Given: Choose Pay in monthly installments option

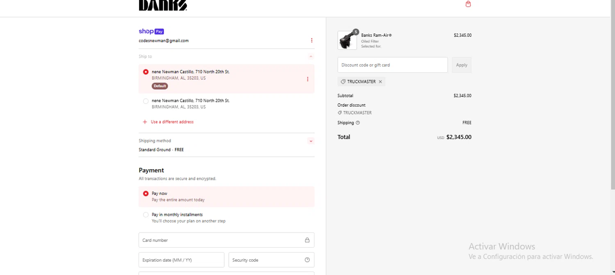Looking at the screenshot, I should pyautogui.click(x=146, y=215).
